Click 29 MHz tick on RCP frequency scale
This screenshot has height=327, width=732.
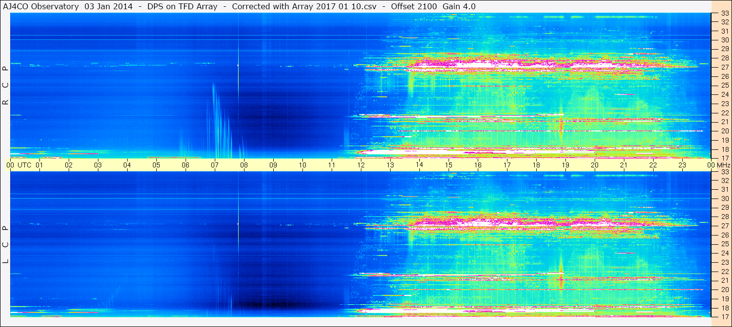pos(725,49)
